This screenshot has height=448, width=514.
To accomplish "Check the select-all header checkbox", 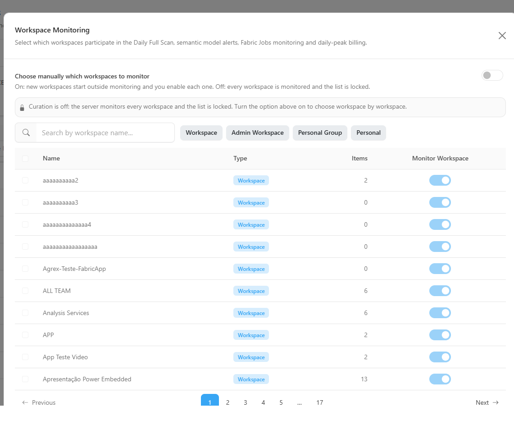I will coord(25,158).
